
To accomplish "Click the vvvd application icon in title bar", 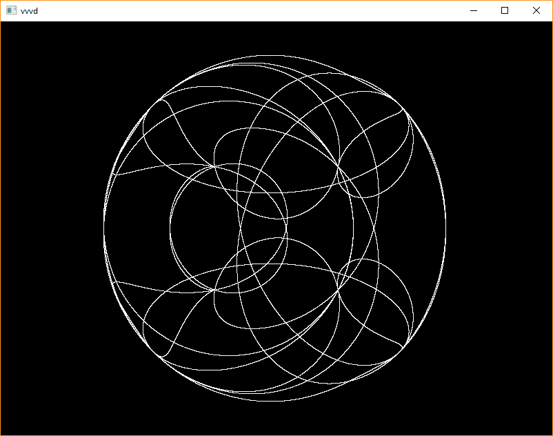I will click(x=11, y=10).
